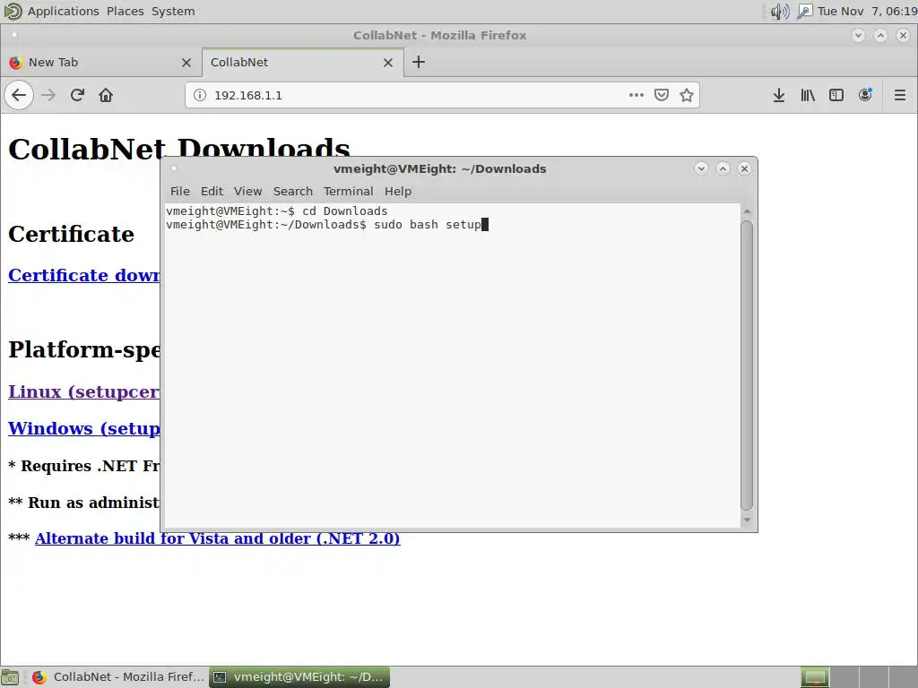Switch to vmeight terminal taskbar button
Image resolution: width=918 pixels, height=688 pixels.
[x=299, y=677]
